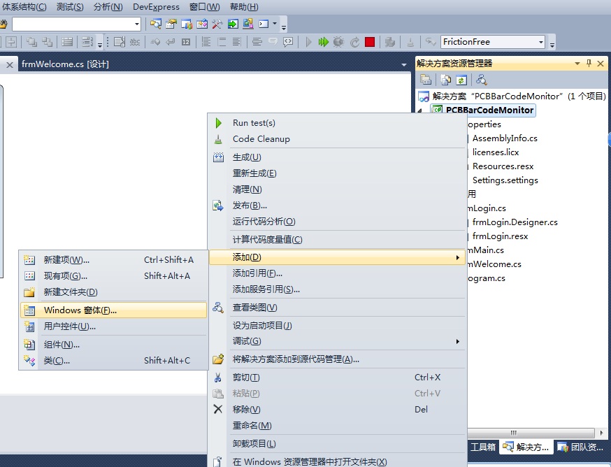Choose 新建项(W)... in add submenu

(x=66, y=259)
